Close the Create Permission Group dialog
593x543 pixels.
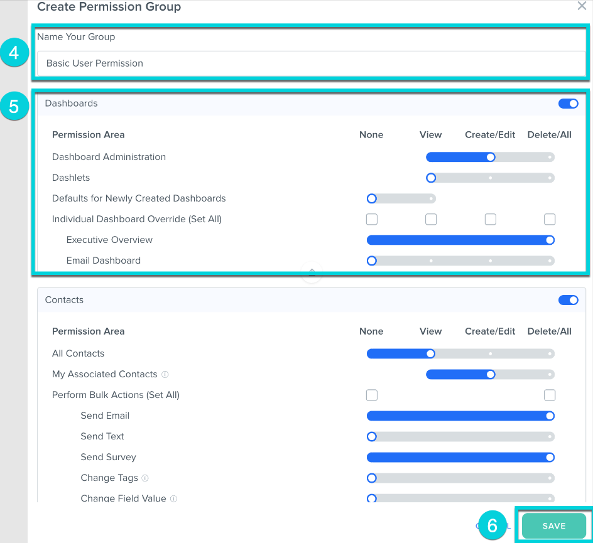coord(582,6)
